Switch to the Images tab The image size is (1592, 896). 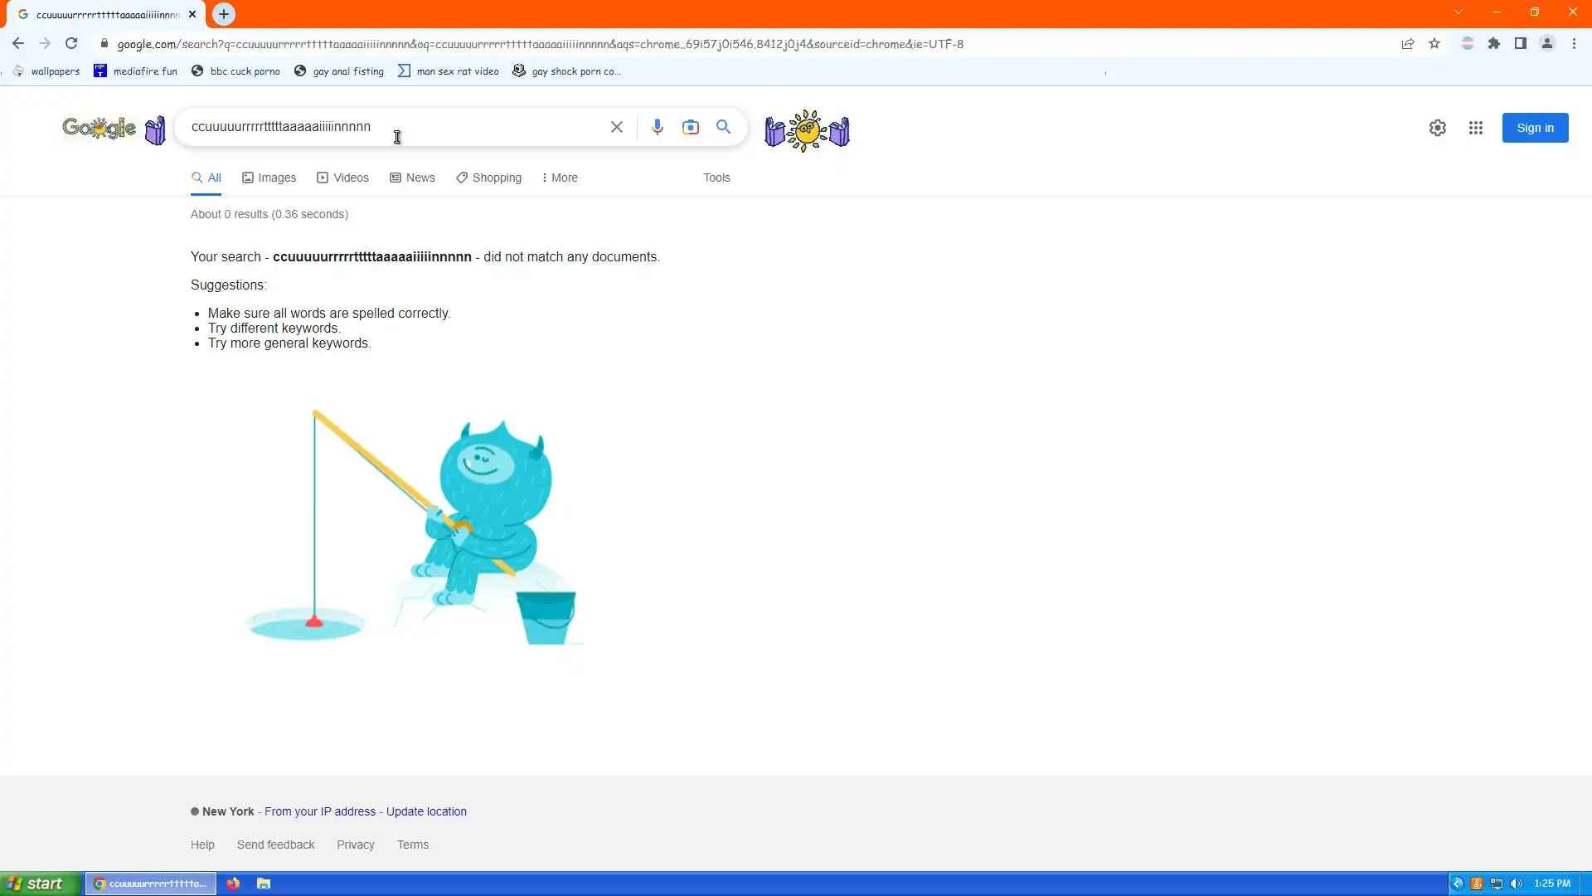click(x=269, y=178)
